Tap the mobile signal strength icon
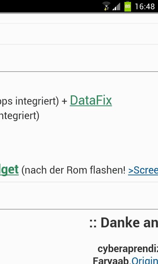Screen dimensions: 158x264 (x=116, y=7)
